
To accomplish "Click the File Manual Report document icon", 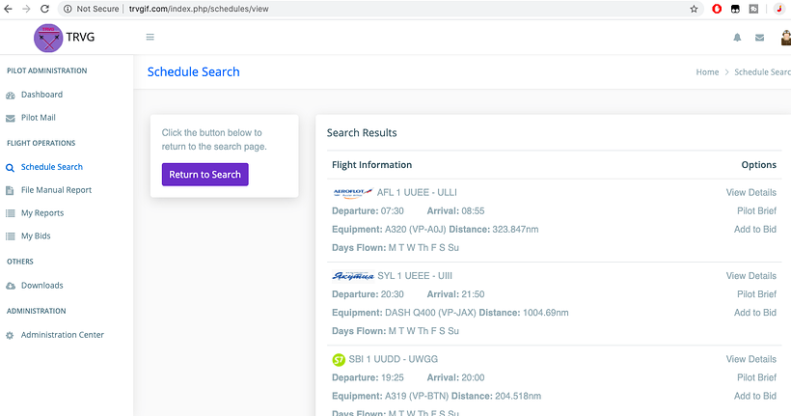I will pyautogui.click(x=10, y=190).
